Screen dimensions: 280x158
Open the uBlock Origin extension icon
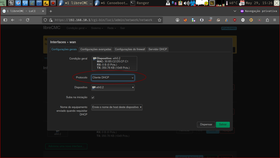tap(235, 20)
